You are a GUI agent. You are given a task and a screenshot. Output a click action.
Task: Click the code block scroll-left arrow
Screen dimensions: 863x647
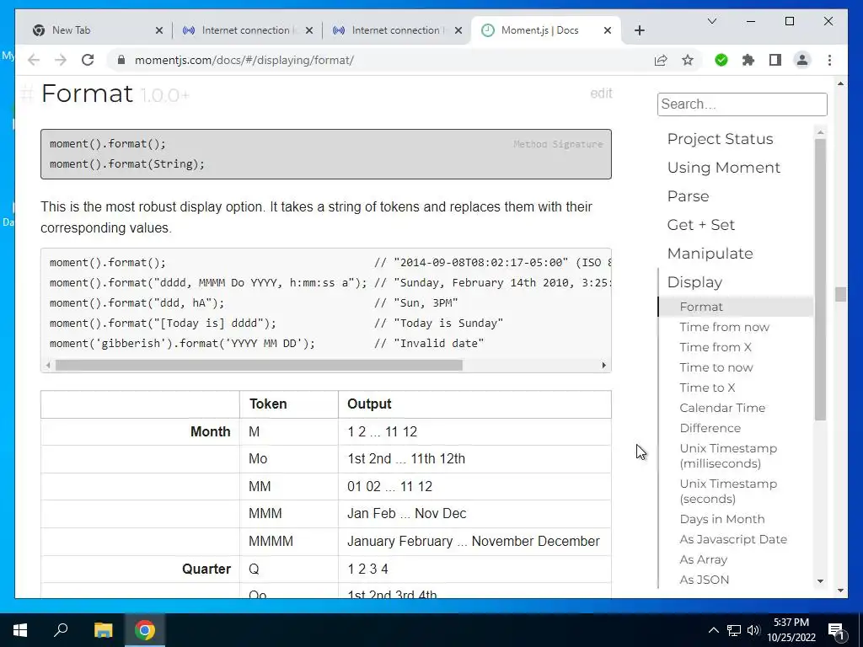tap(48, 366)
